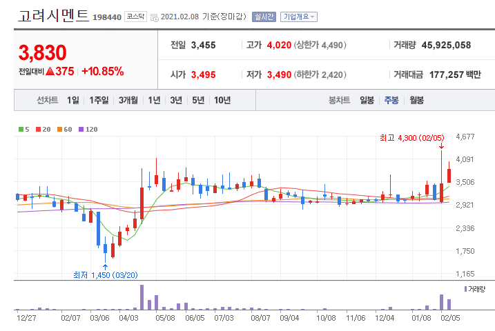This screenshot has height=331, width=495.
Task: Click the red 20-period moving average swatch
Action: 38,129
